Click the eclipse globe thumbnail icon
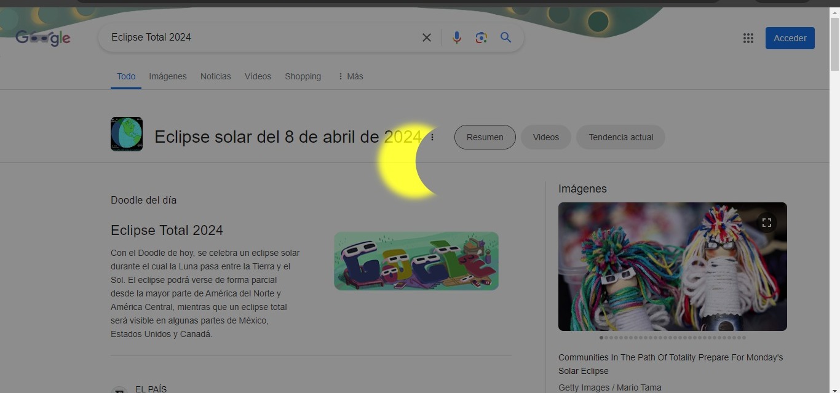 127,133
